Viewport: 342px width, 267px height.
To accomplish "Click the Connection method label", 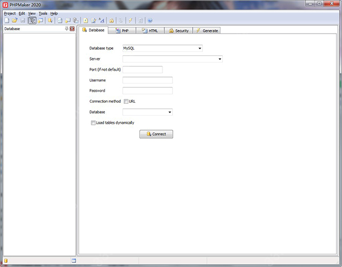I will tap(105, 102).
